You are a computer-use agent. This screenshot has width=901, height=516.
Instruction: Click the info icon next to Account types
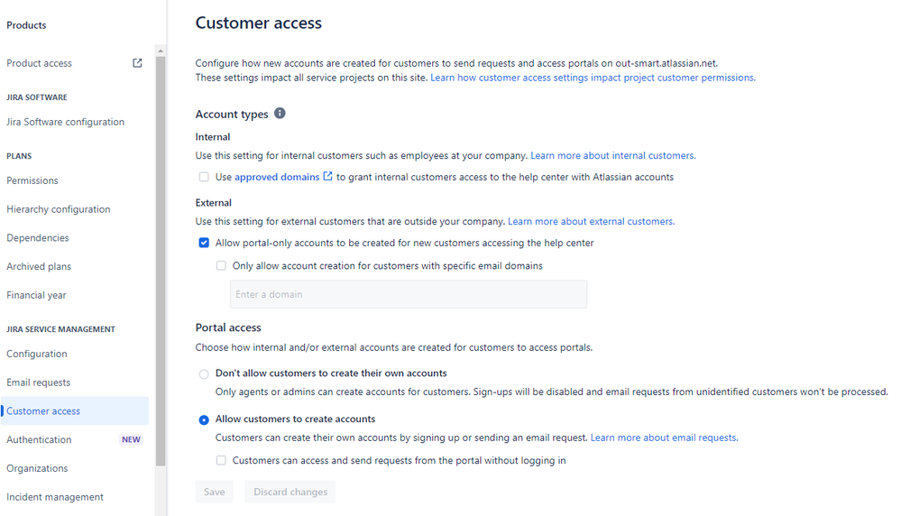pos(280,113)
